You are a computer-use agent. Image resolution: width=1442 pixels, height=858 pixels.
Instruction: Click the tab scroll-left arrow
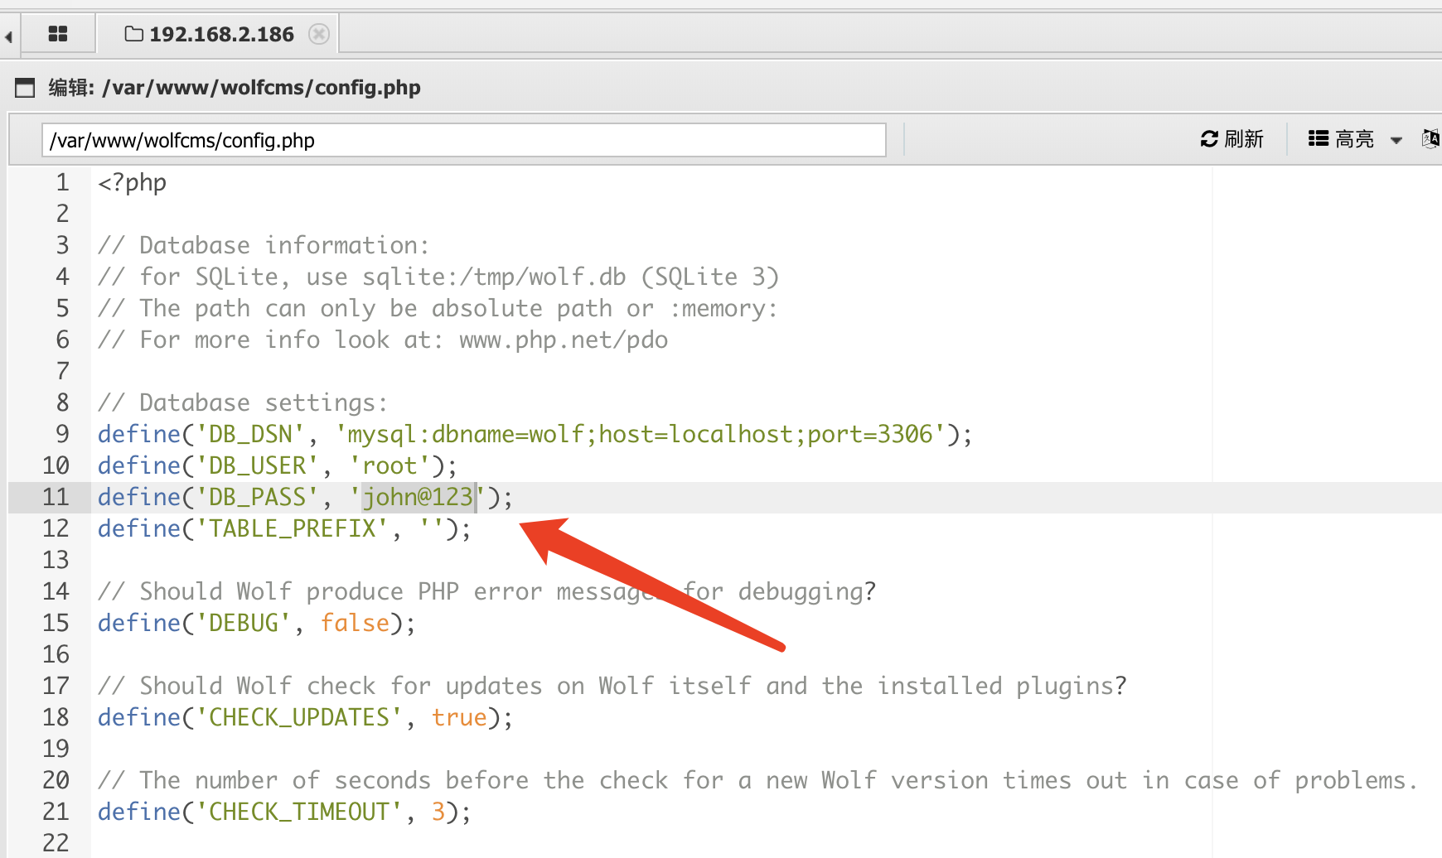click(9, 36)
